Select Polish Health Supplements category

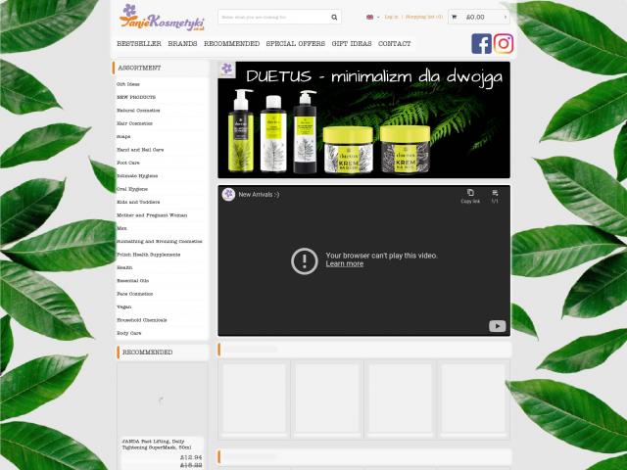(x=148, y=255)
